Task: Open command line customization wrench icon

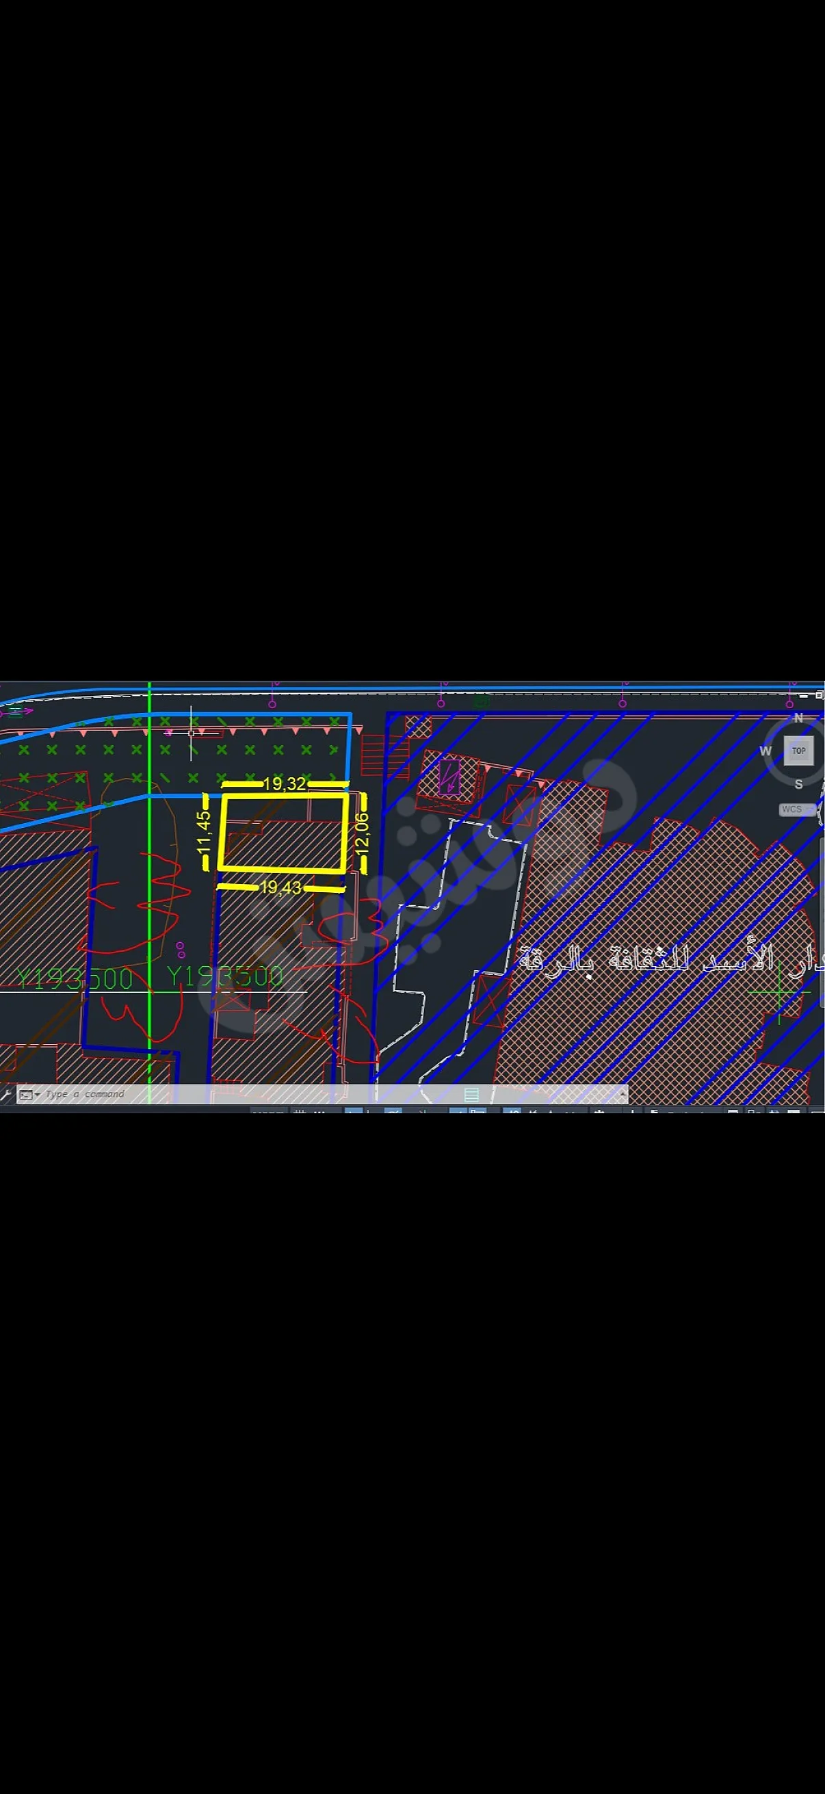Action: coord(5,1095)
